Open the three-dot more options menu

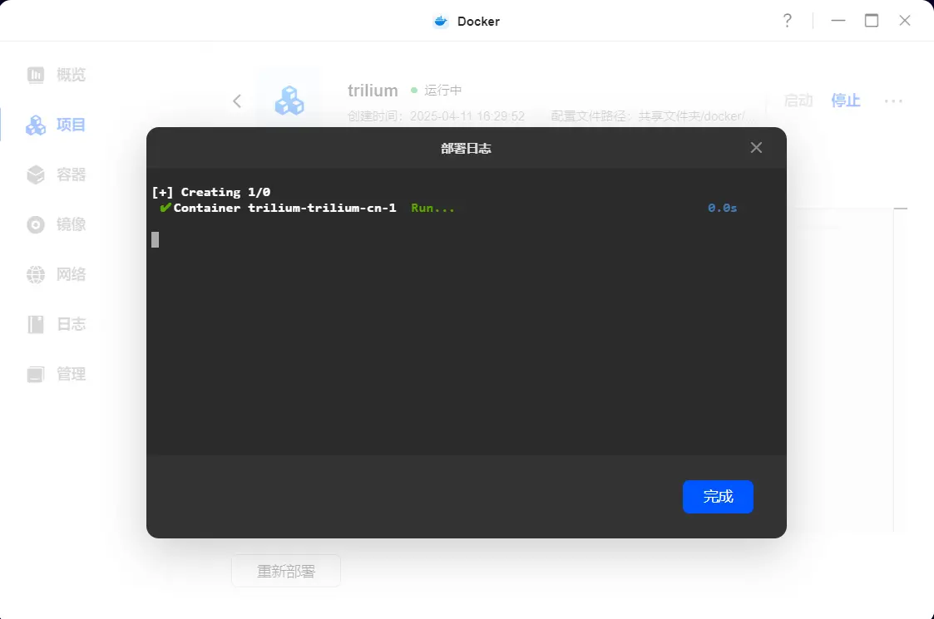point(893,101)
